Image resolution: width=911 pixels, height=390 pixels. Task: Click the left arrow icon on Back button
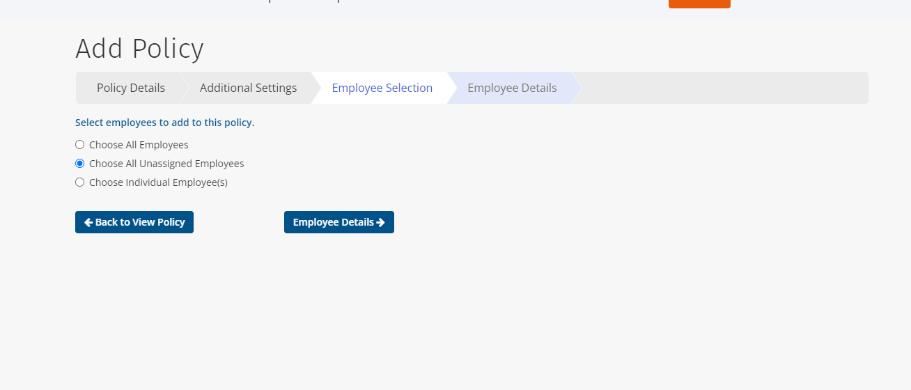click(88, 222)
